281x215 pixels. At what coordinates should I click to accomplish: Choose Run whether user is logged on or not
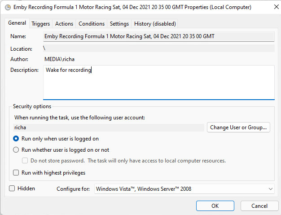tap(17, 150)
